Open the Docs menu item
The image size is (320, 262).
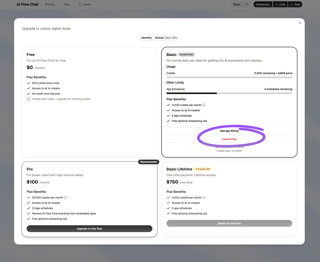(67, 4)
